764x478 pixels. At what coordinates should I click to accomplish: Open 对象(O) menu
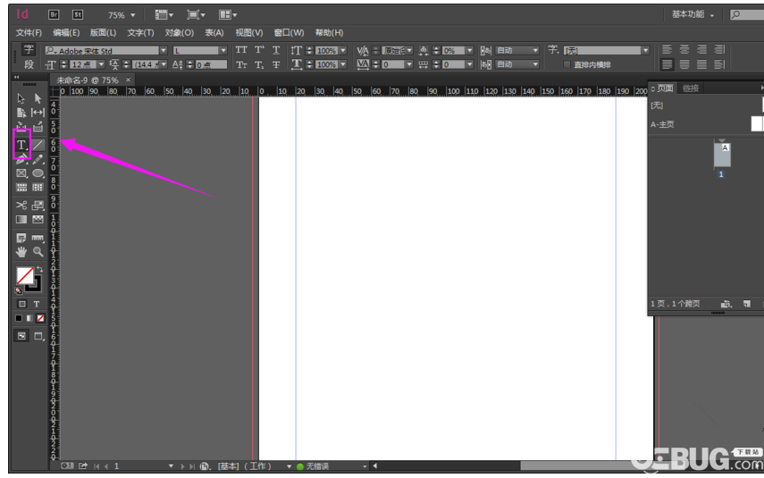pos(179,33)
